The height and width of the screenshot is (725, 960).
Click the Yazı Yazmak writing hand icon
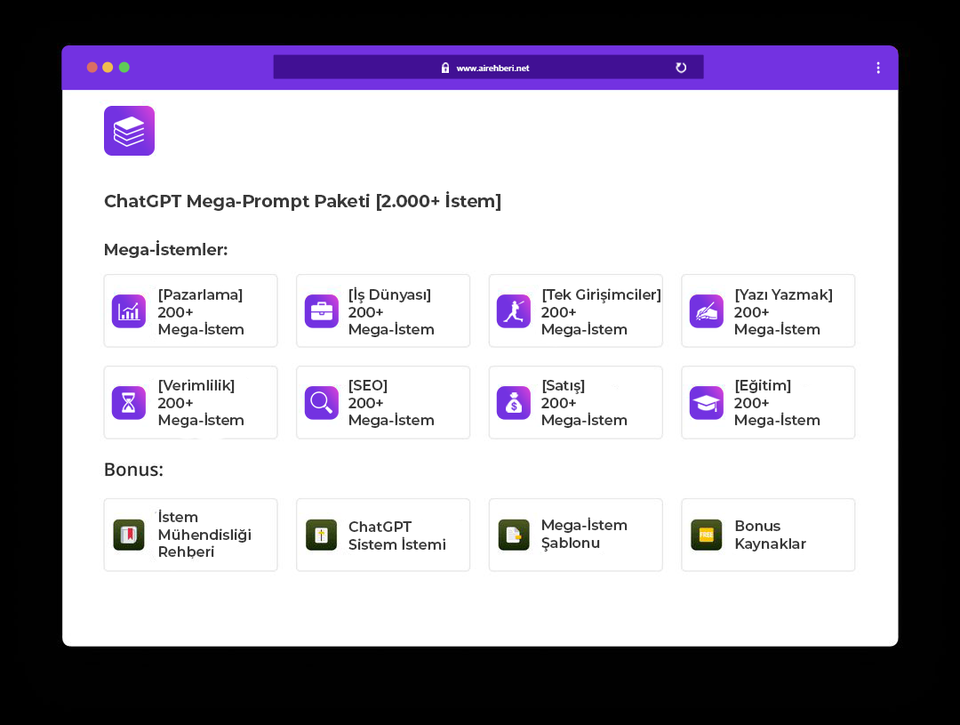[707, 311]
